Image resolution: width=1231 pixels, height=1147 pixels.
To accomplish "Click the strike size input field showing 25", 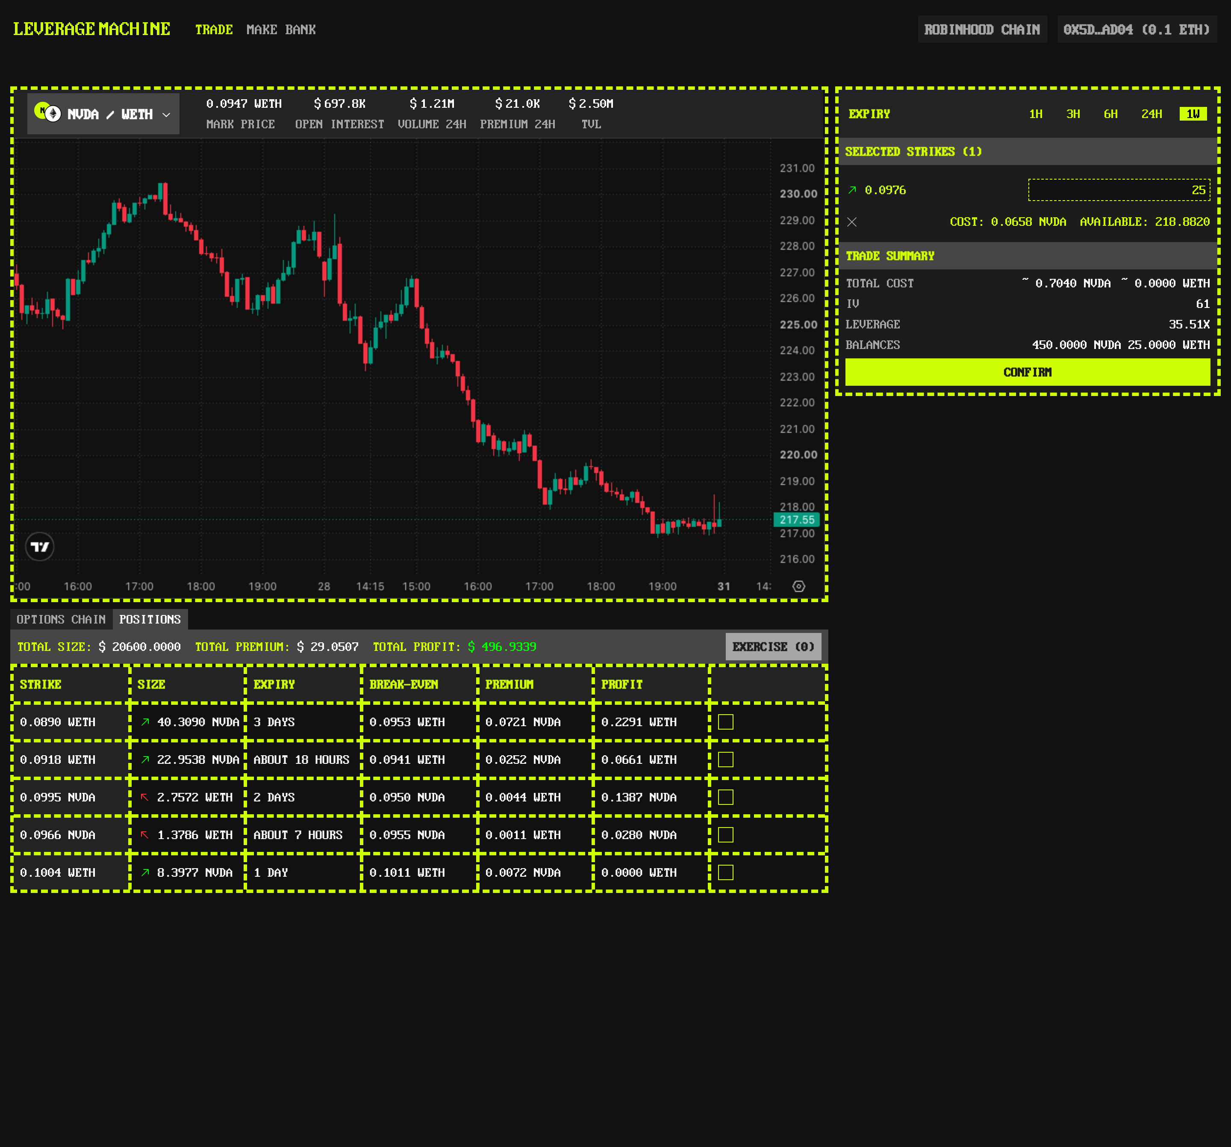I will 1119,190.
